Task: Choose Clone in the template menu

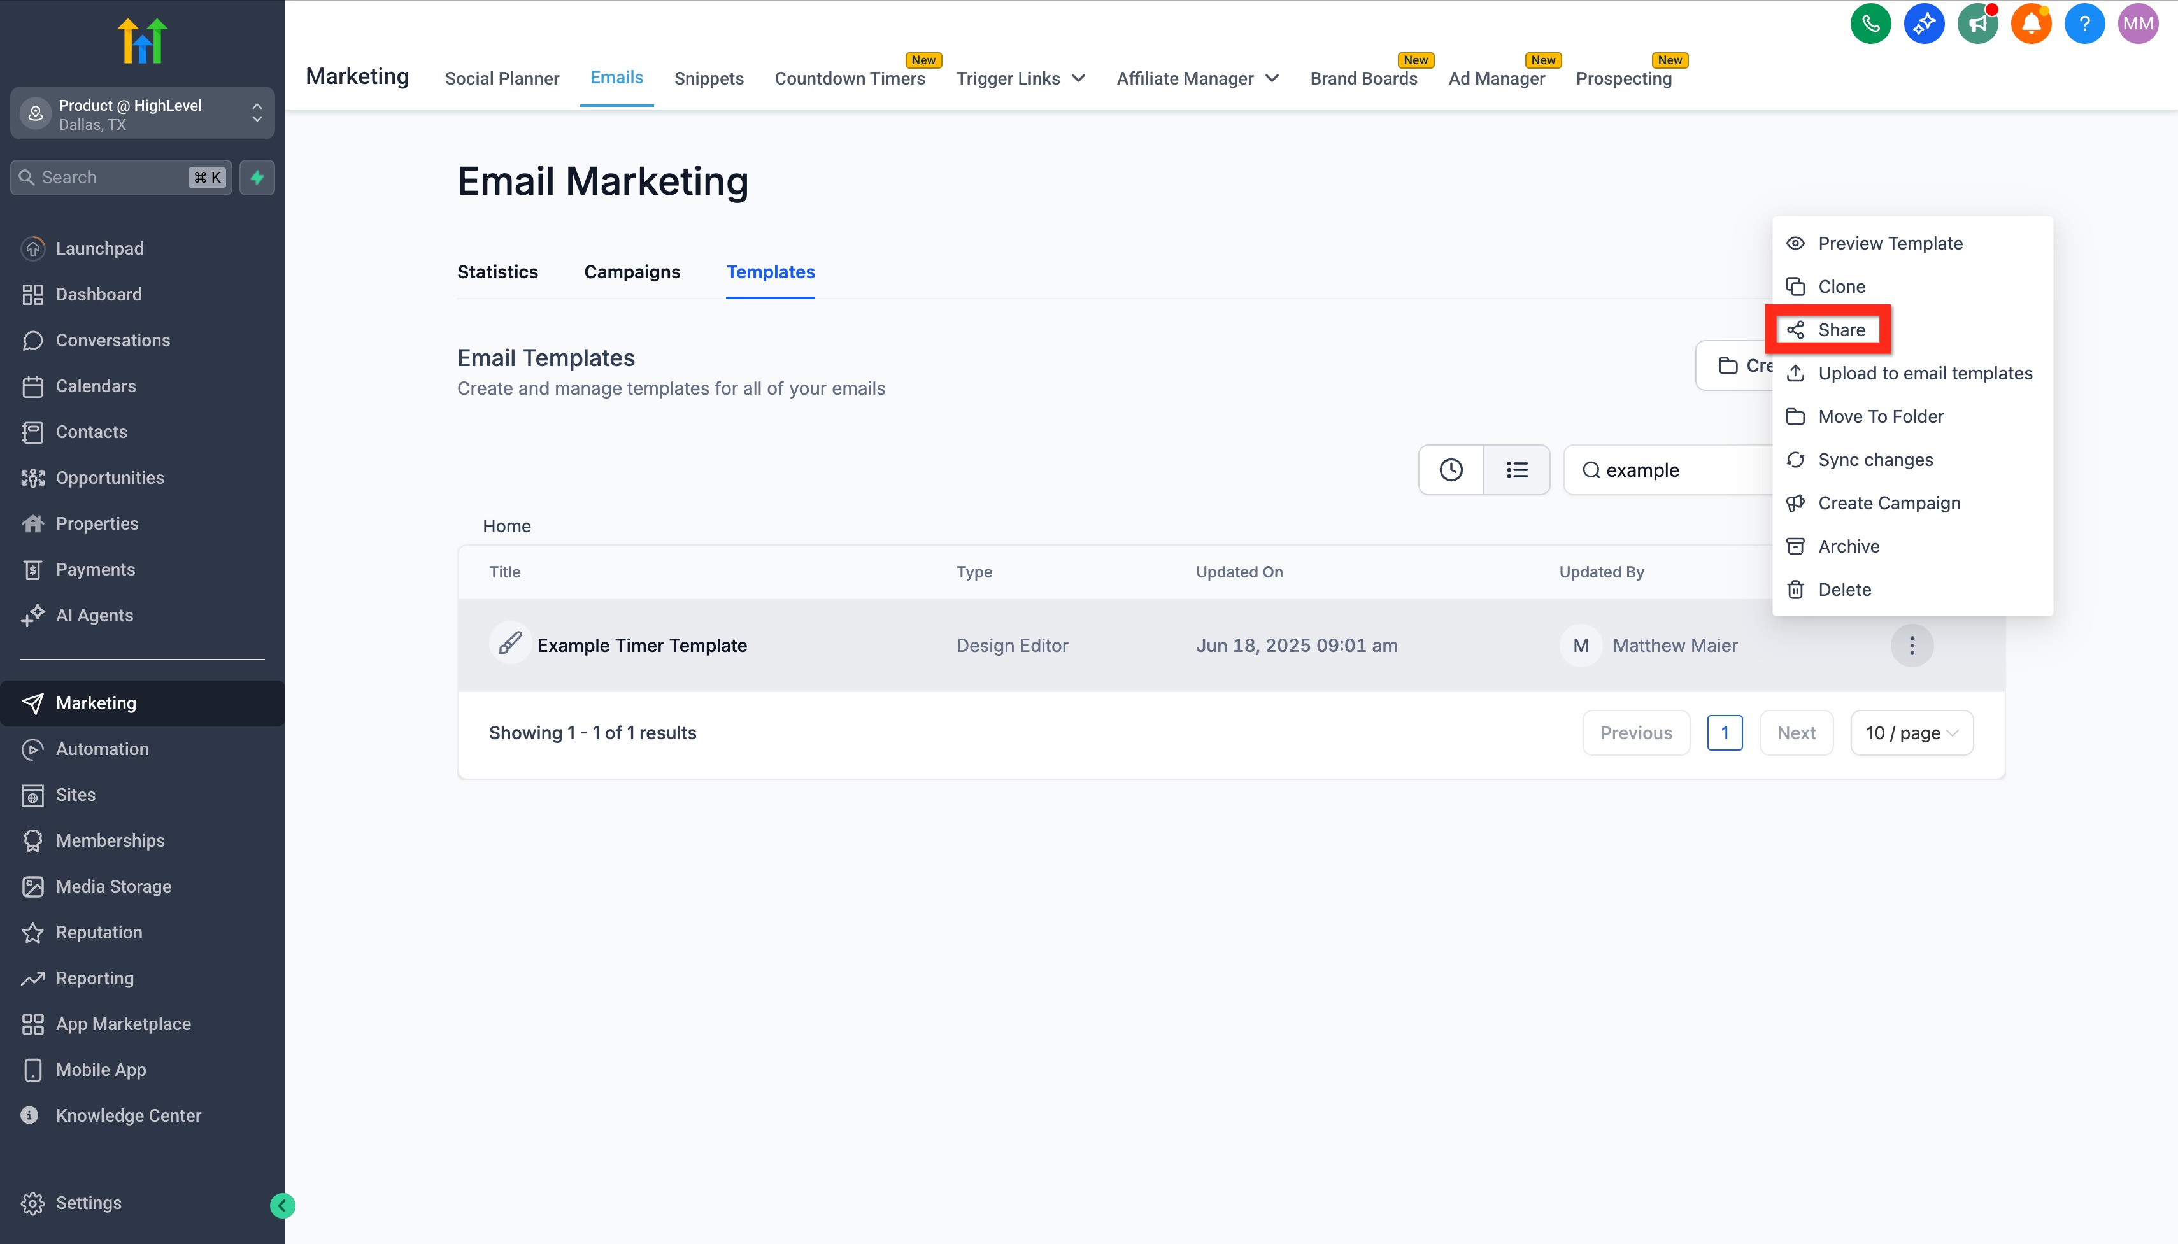Action: pyautogui.click(x=1840, y=287)
